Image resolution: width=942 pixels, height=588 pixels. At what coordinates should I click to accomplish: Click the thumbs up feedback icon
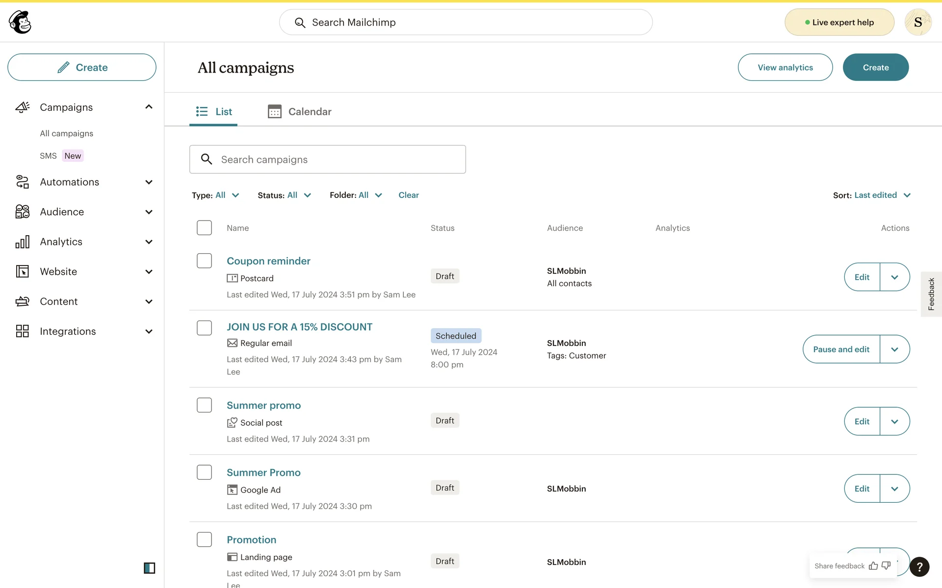[x=873, y=566]
